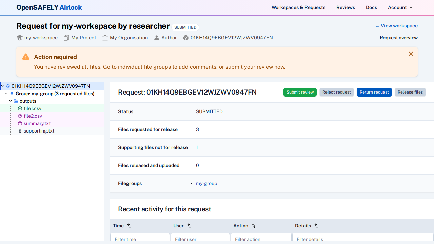
Task: Go to the Reviews page
Action: (346, 7)
